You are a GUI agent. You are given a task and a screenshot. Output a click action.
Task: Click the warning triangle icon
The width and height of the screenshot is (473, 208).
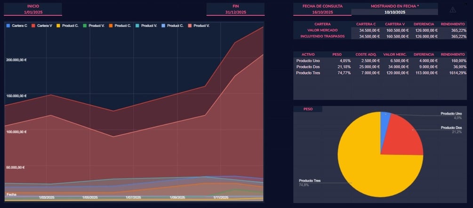tap(452, 10)
